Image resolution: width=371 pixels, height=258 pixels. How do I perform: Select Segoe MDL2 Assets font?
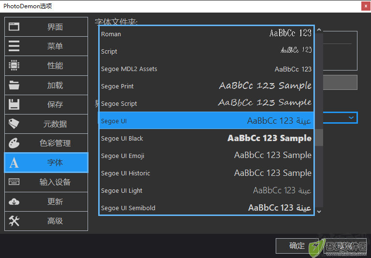click(x=207, y=69)
